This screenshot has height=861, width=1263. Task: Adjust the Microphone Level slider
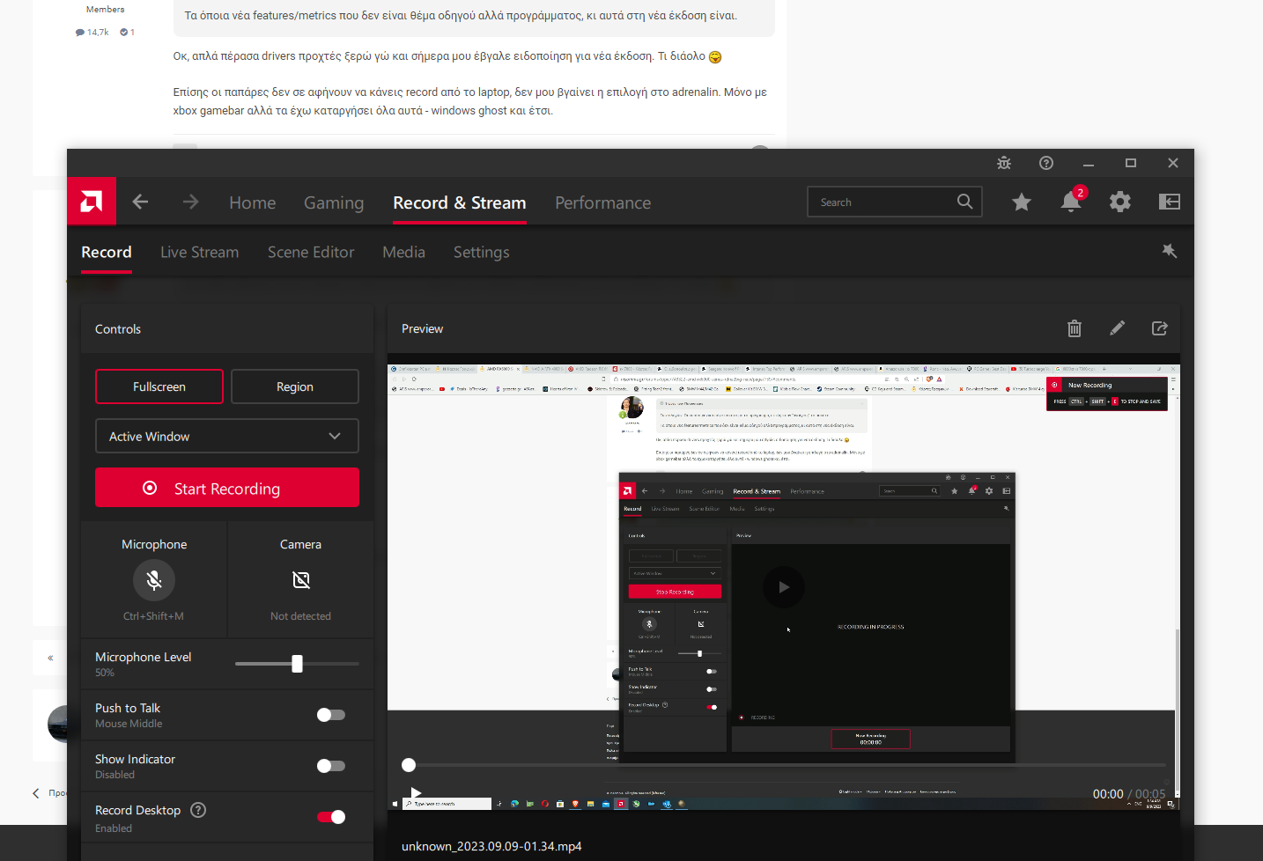point(298,664)
